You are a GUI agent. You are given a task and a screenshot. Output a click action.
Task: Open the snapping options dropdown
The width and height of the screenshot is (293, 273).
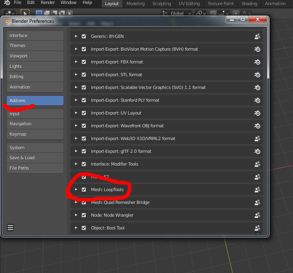click(x=224, y=13)
